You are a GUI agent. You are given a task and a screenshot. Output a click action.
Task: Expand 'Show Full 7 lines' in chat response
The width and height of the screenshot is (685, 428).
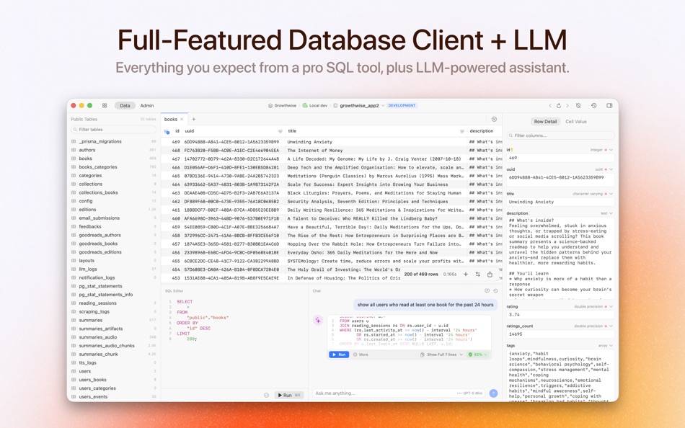pos(442,355)
